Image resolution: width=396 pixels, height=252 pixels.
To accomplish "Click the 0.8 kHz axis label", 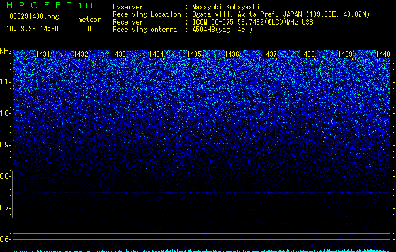I will tap(5, 176).
